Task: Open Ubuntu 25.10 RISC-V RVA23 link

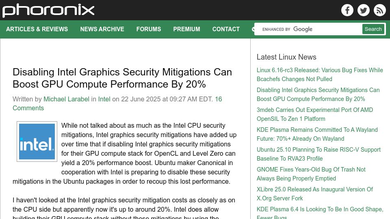Action: click(x=318, y=154)
